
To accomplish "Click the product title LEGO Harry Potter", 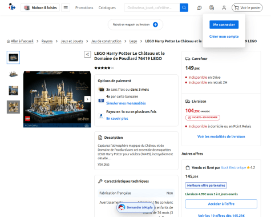I will pyautogui.click(x=130, y=56).
